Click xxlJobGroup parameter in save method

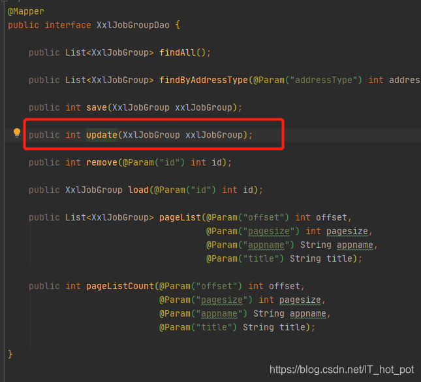click(204, 107)
